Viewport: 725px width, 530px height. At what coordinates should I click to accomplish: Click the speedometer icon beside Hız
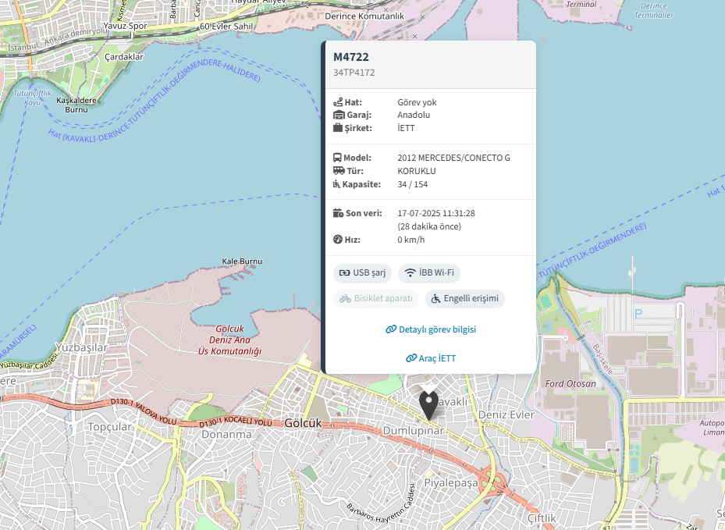[338, 240]
